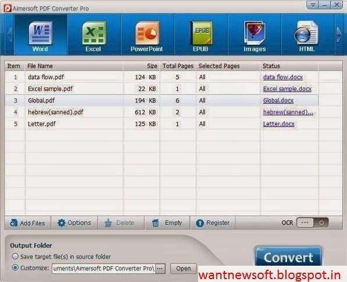Open the converted data flow.docx link
347x282 pixels.
(x=283, y=77)
